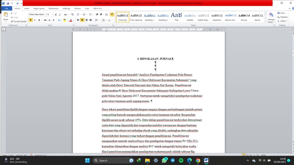294x165 pixels.
Task: Apply the No Spacing style
Action: coord(136,17)
